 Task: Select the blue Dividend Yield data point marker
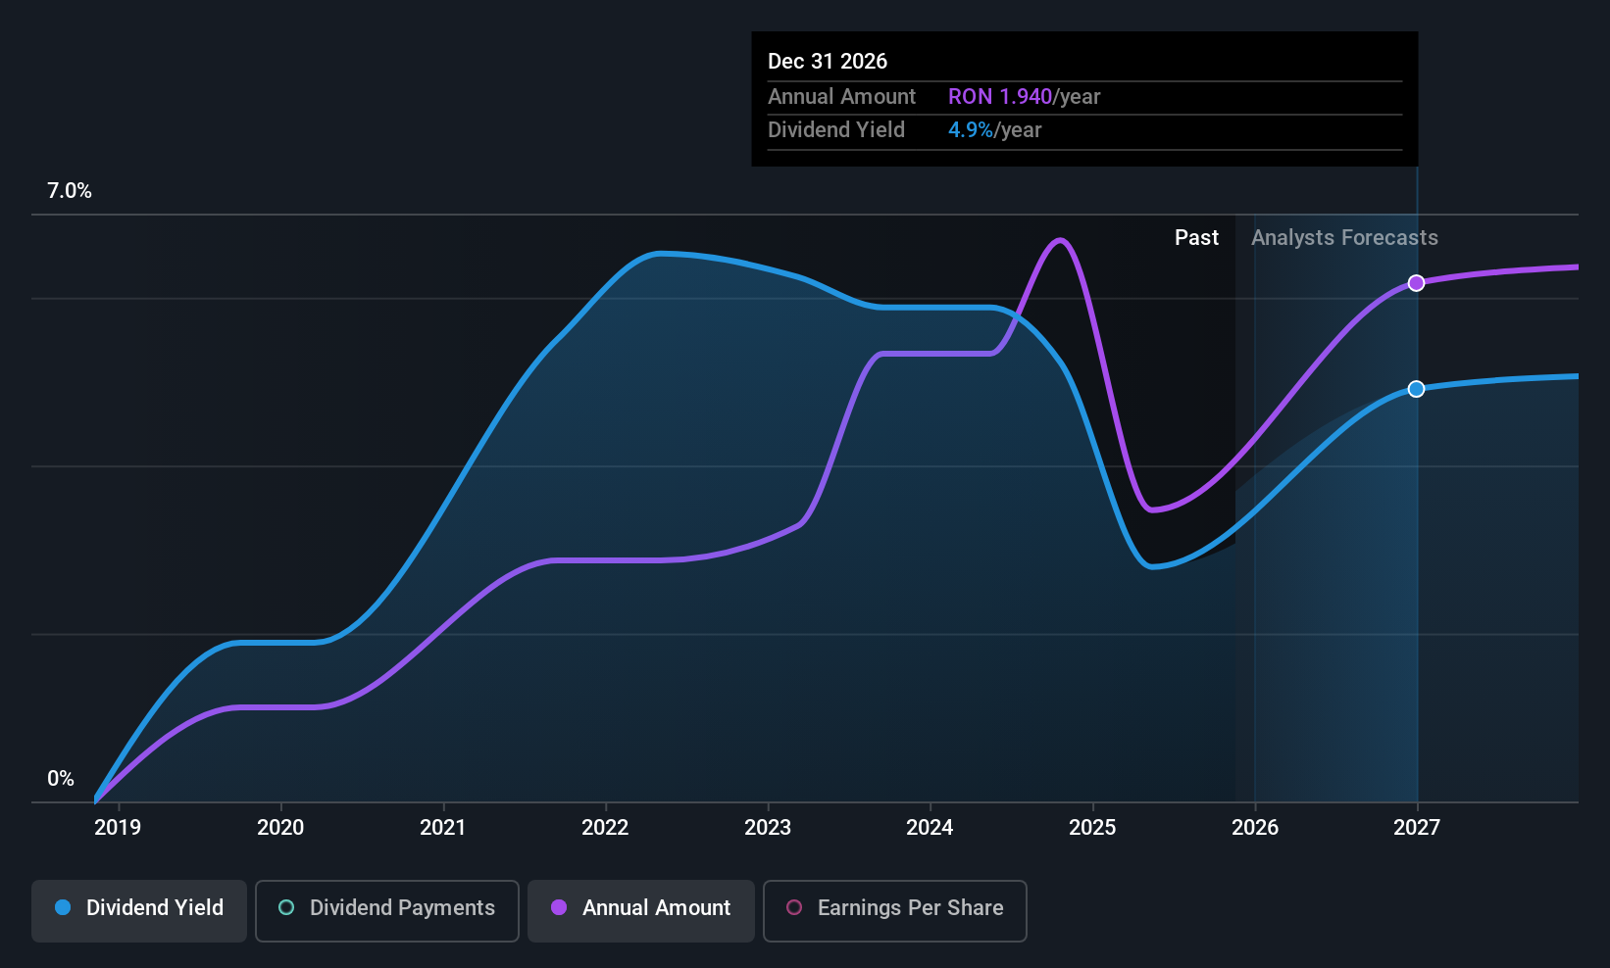click(1416, 389)
